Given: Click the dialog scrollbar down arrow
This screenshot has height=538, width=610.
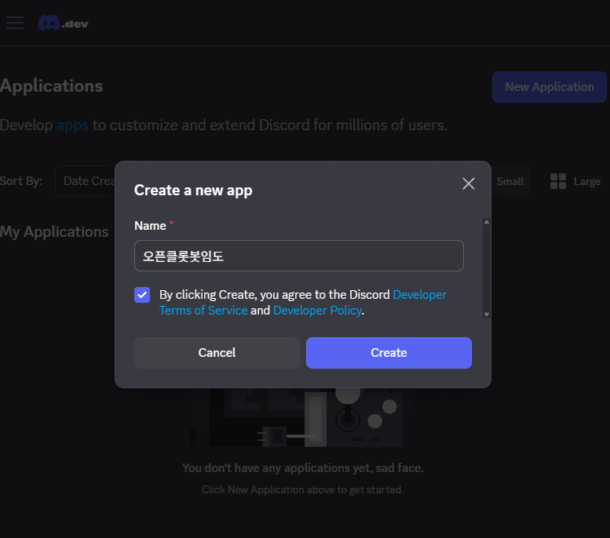Looking at the screenshot, I should coord(486,314).
